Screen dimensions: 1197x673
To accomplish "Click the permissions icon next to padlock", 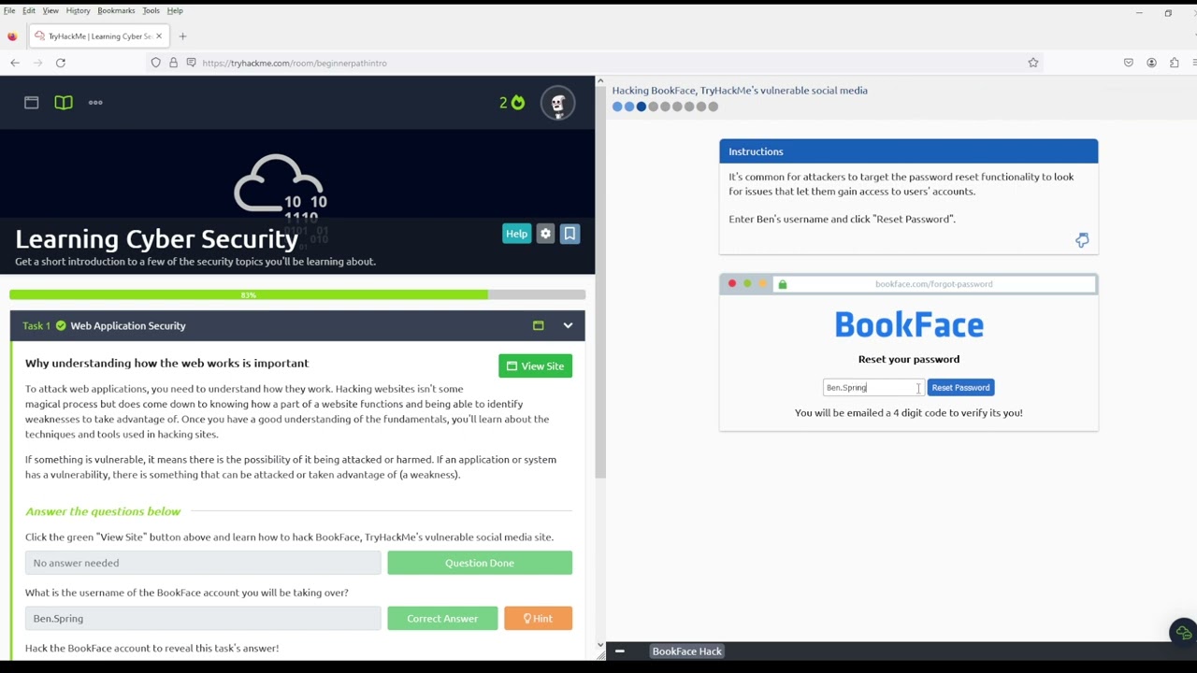I will (x=191, y=63).
